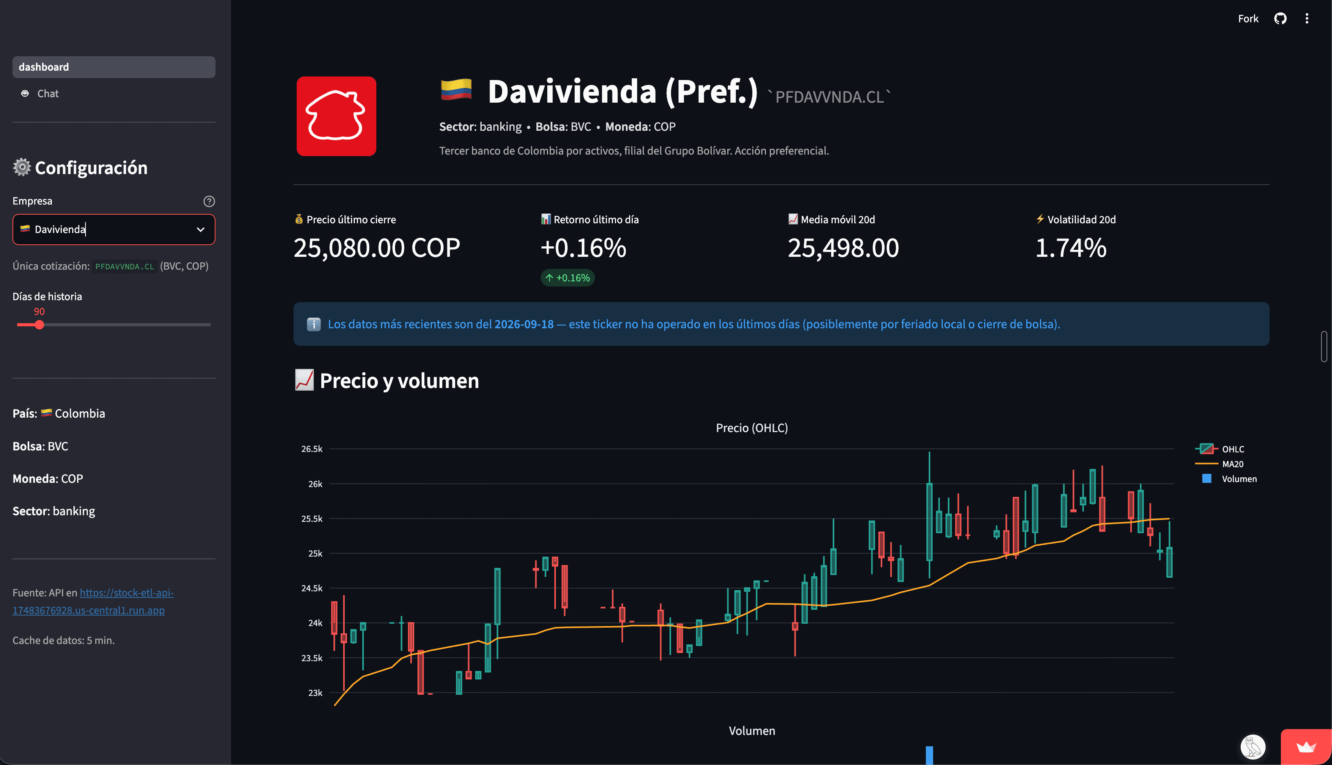This screenshot has width=1332, height=765.
Task: Click the info icon in data notice
Action: click(314, 324)
